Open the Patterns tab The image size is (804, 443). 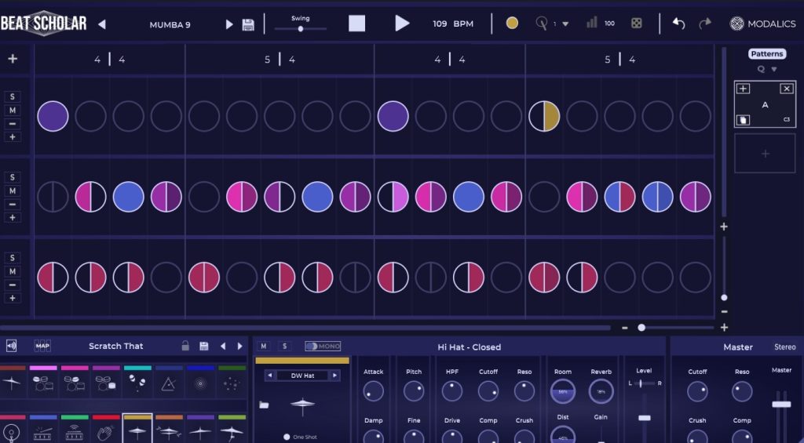pos(766,53)
